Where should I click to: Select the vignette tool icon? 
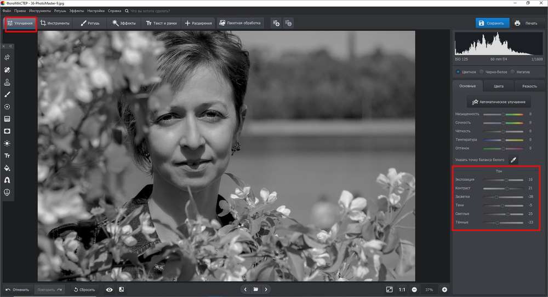pos(7,131)
